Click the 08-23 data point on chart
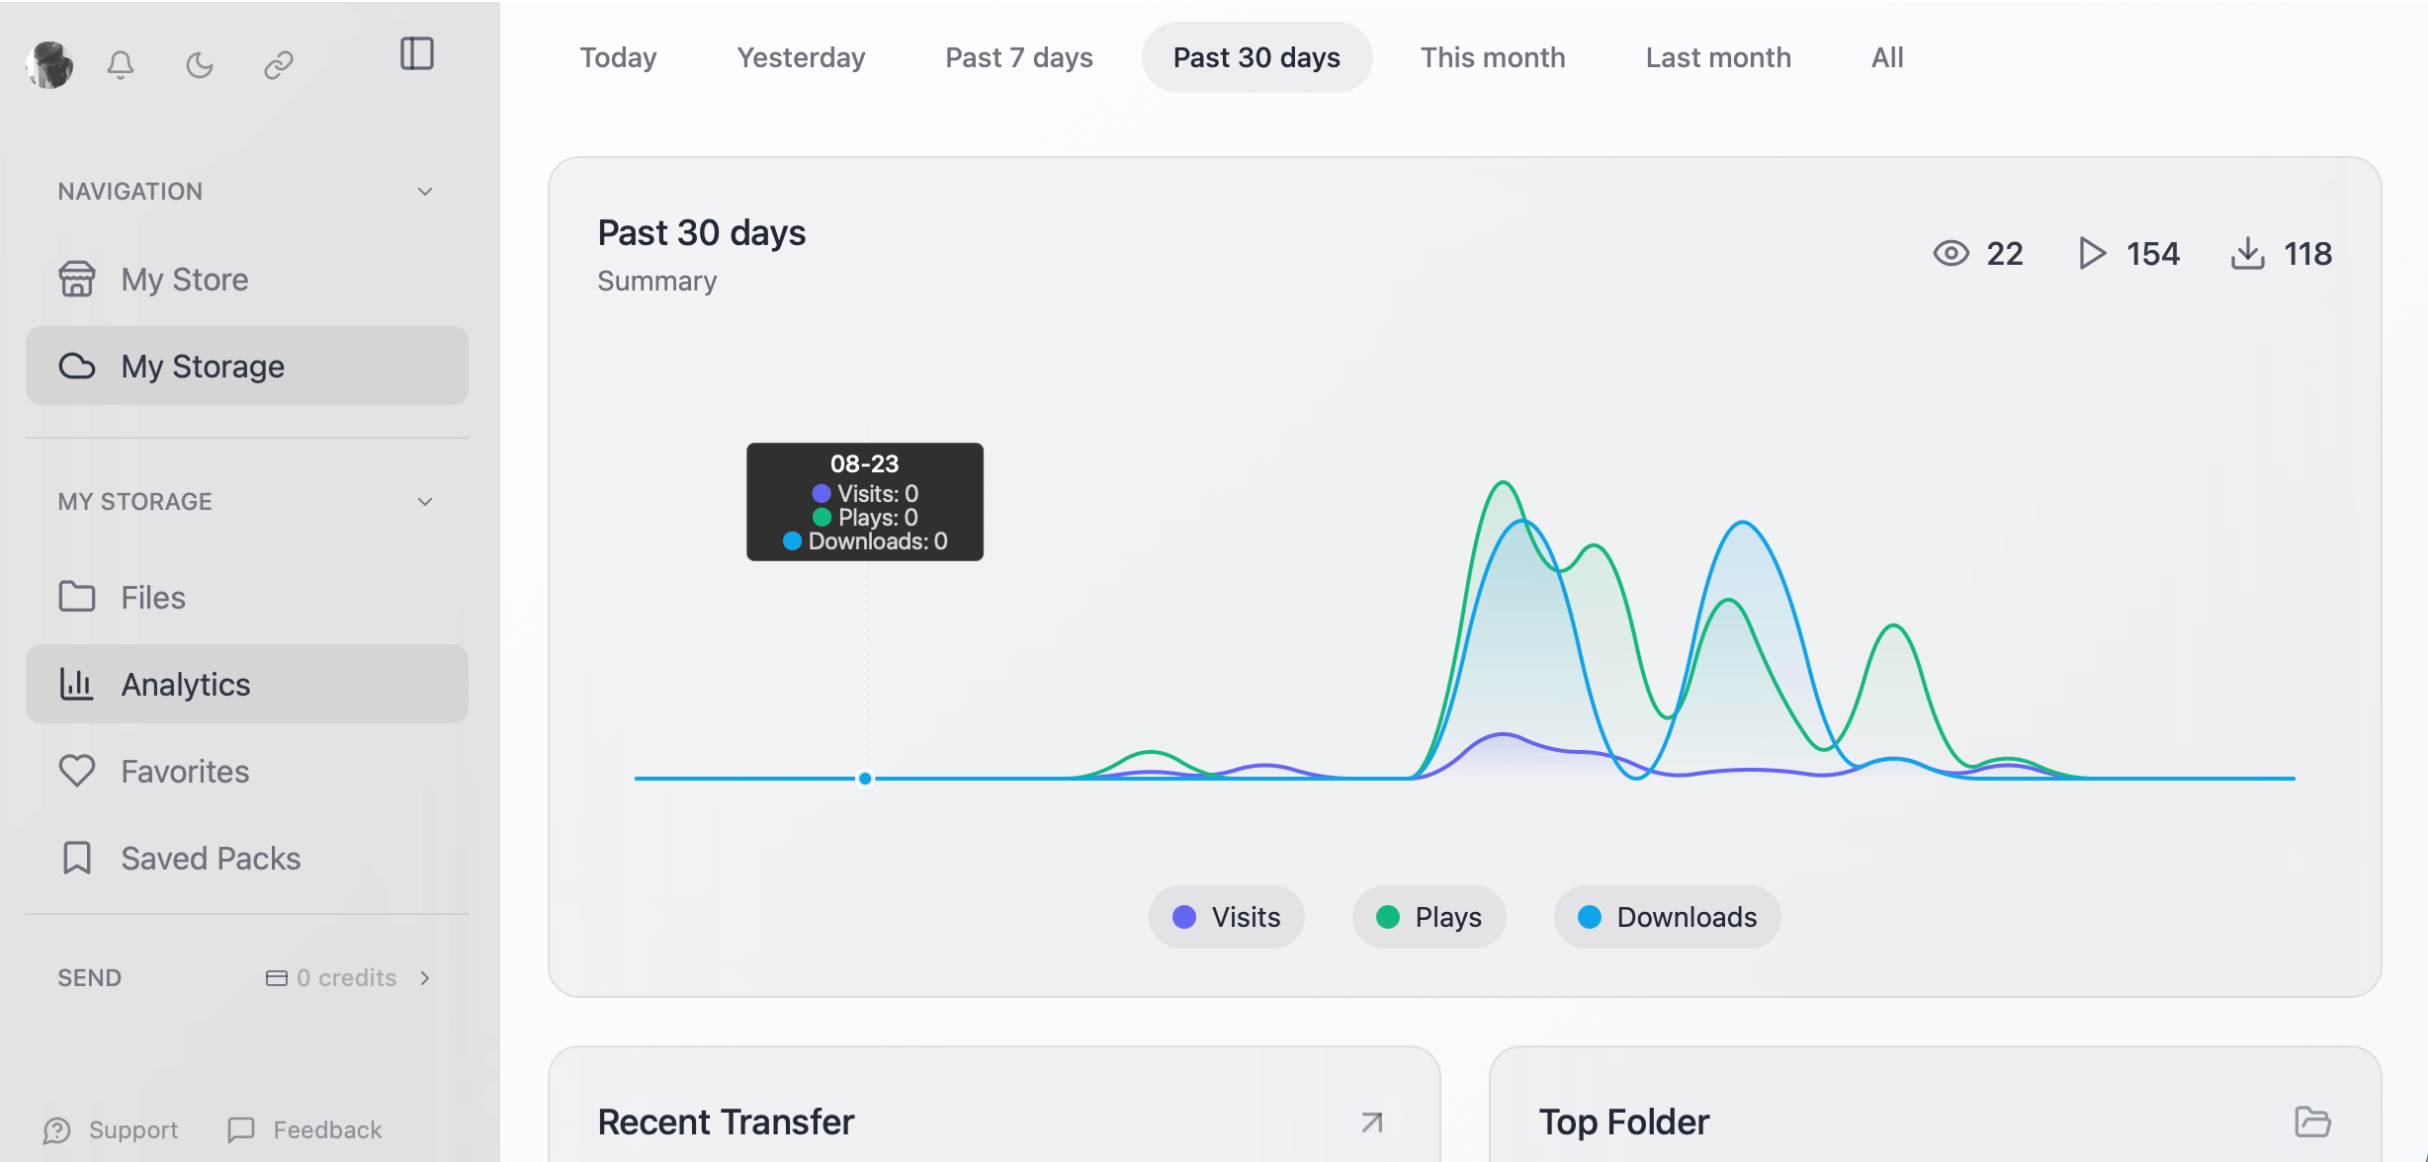Viewport: 2428px width, 1162px height. point(865,779)
